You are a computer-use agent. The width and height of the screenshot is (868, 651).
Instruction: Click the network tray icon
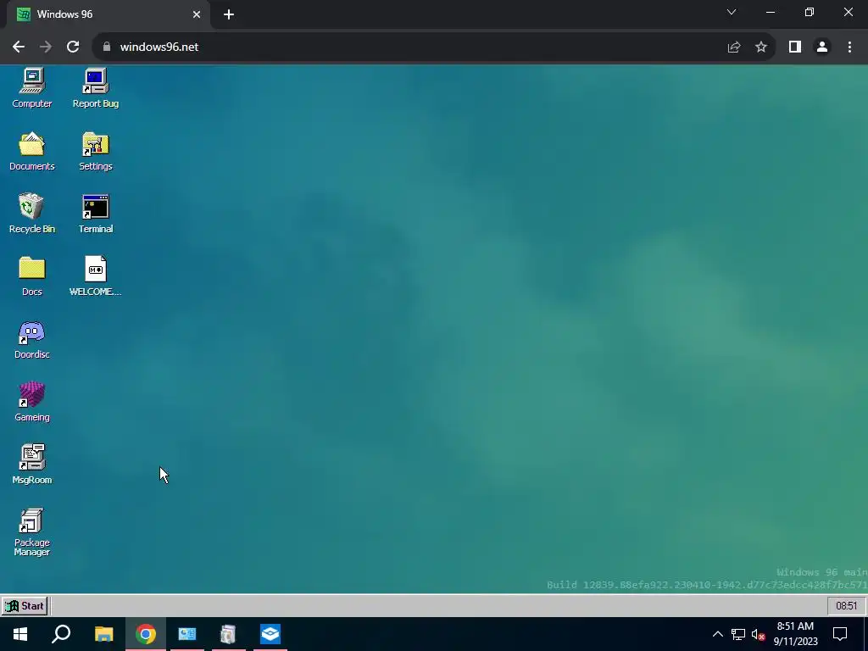(738, 634)
